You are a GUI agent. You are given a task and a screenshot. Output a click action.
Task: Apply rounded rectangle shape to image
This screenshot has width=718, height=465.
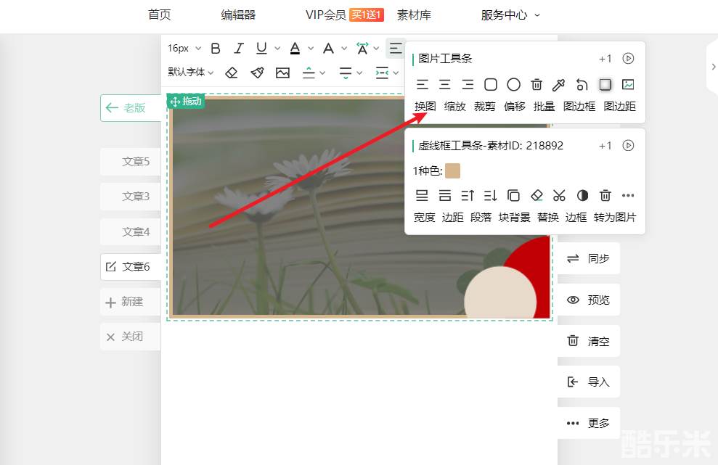coord(491,85)
